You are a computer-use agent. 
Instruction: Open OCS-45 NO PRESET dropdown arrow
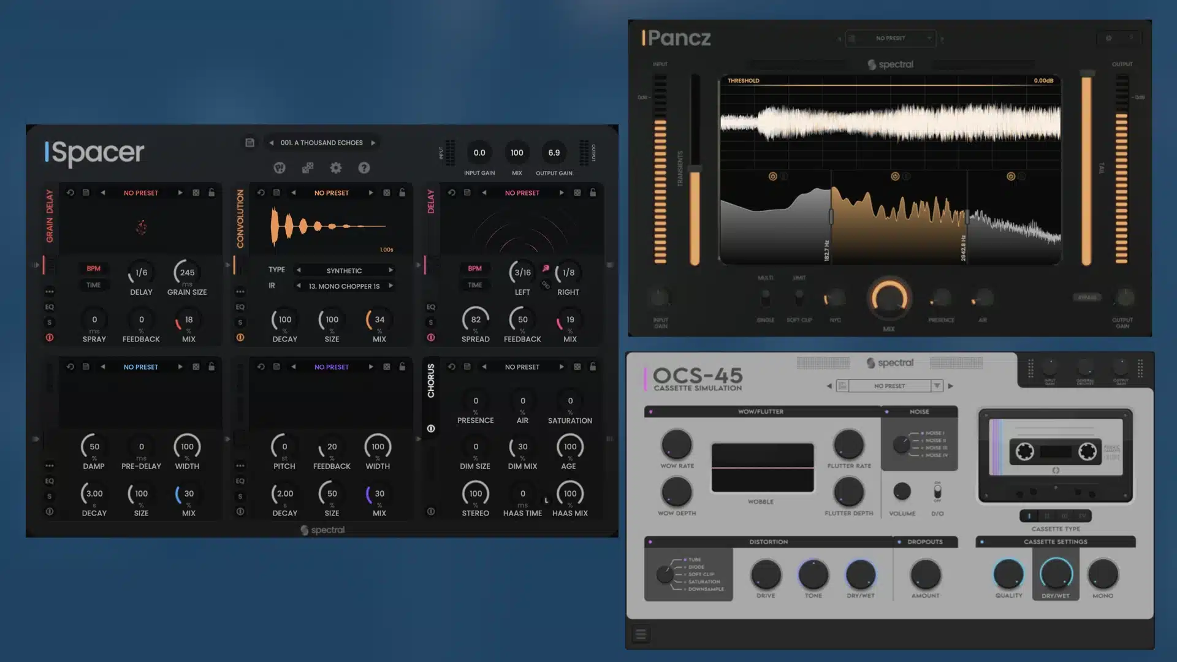(x=937, y=386)
